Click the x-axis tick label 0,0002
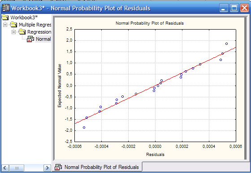Image resolution: width=251 pixels, height=173 pixels. point(182,147)
